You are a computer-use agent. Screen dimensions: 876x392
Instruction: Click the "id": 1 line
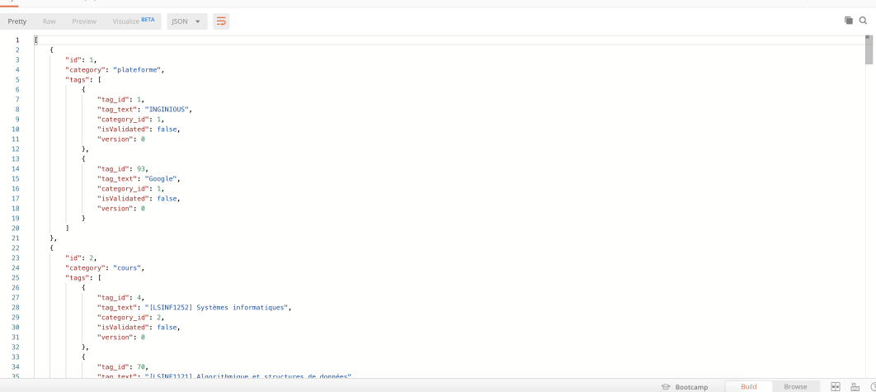tap(82, 60)
